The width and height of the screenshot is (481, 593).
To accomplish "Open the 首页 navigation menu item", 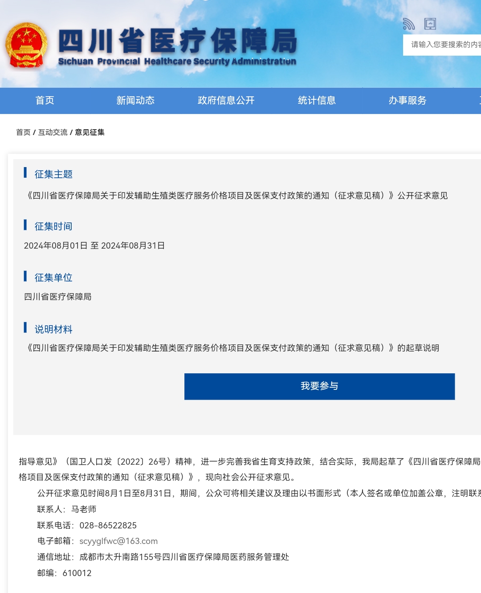I will [x=45, y=101].
